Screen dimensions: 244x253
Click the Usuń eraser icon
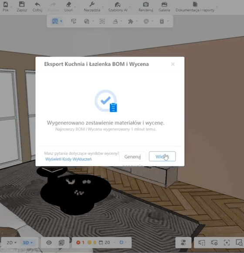(69, 4)
